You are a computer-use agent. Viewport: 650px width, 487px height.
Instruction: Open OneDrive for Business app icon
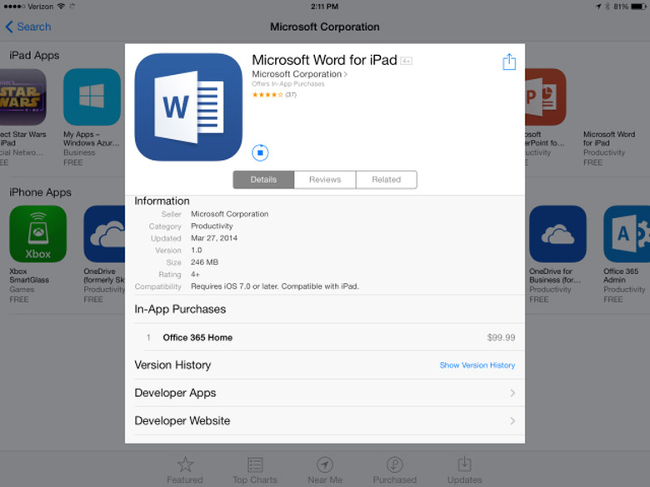[x=558, y=234]
